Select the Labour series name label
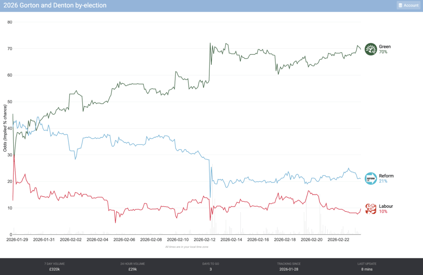Image resolution: width=423 pixels, height=275 pixels. (386, 206)
